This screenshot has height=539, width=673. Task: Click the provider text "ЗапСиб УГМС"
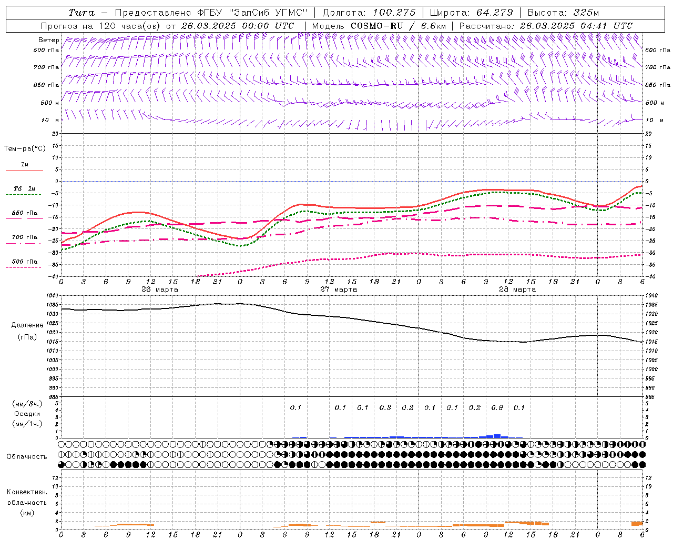point(268,13)
